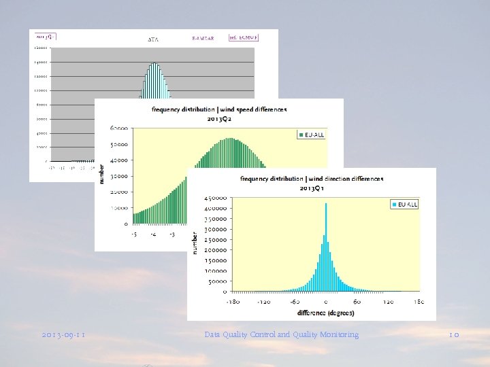Click the '60000' y-axis value on speed chart

[118, 128]
